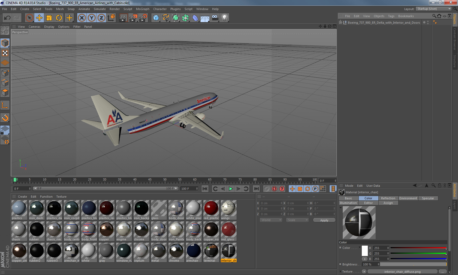Viewport: 458px width, 275px height.
Task: Open the Simulate menu
Action: [x=100, y=9]
